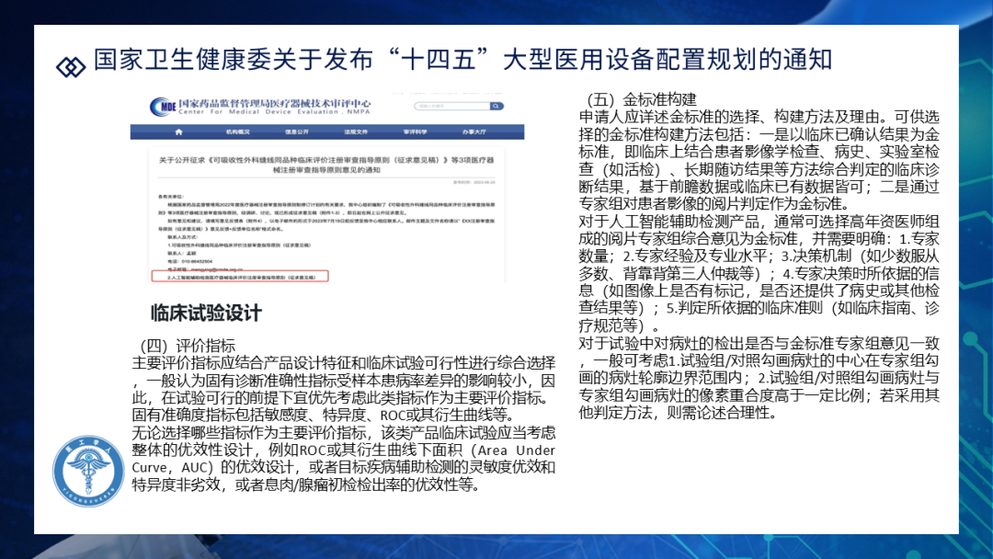Click the round blue caduceus emblem
The height and width of the screenshot is (559, 993).
click(88, 471)
